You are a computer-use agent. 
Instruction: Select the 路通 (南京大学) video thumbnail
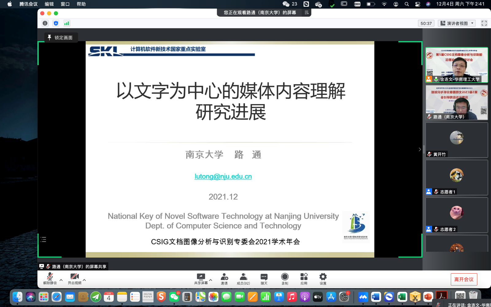(x=457, y=103)
